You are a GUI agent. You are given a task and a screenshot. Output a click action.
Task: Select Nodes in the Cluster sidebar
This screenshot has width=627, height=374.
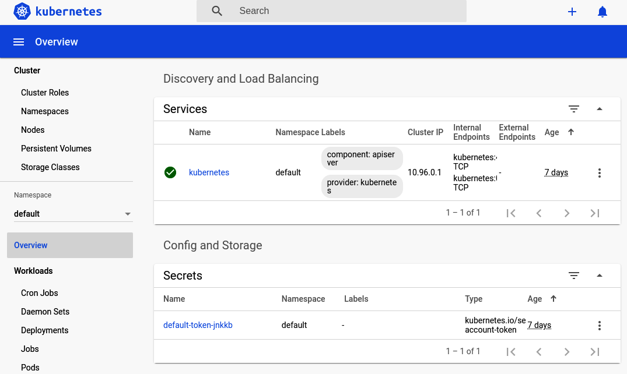[x=33, y=129]
